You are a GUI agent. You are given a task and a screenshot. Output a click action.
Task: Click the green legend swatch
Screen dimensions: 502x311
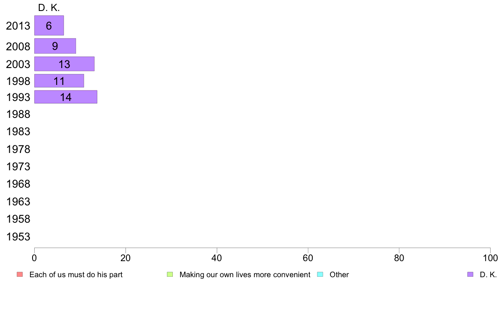pyautogui.click(x=170, y=275)
